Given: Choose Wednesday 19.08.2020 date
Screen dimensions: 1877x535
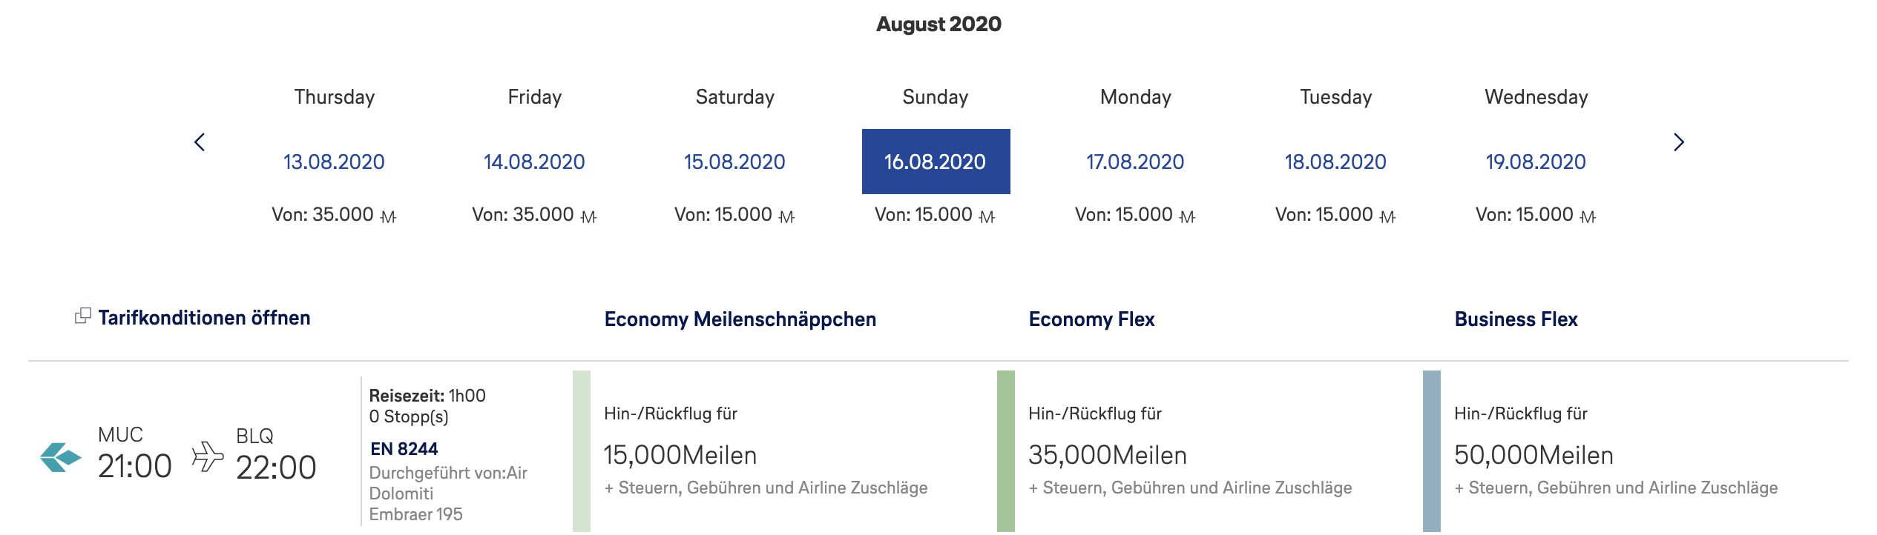Looking at the screenshot, I should click(1536, 162).
